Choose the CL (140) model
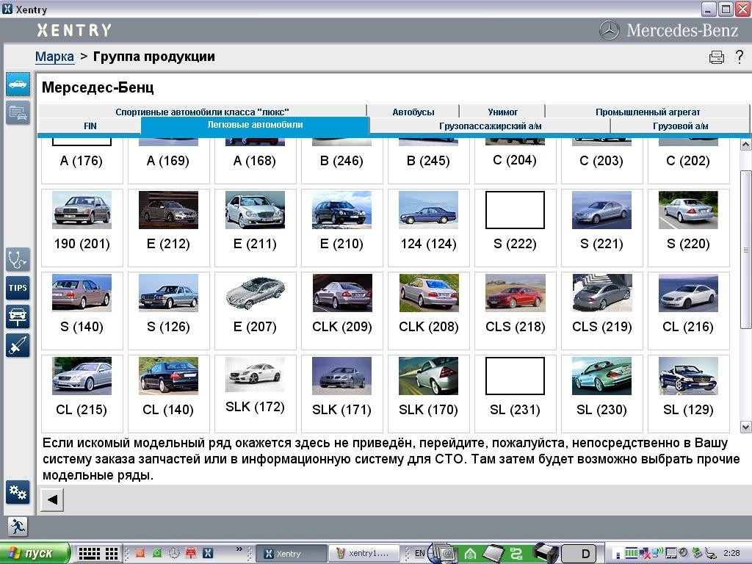 pos(168,376)
